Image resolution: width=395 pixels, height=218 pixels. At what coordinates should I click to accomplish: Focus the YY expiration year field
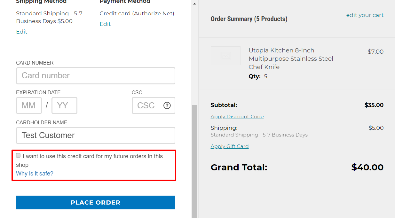pyautogui.click(x=64, y=105)
